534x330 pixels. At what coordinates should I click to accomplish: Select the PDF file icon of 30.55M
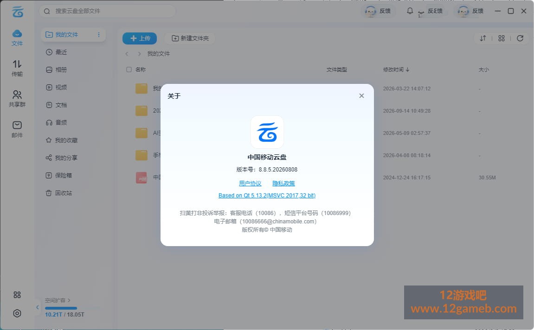pos(142,178)
